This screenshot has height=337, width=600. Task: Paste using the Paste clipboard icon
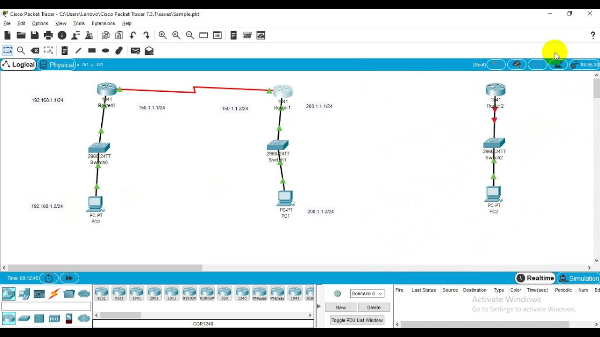point(119,36)
